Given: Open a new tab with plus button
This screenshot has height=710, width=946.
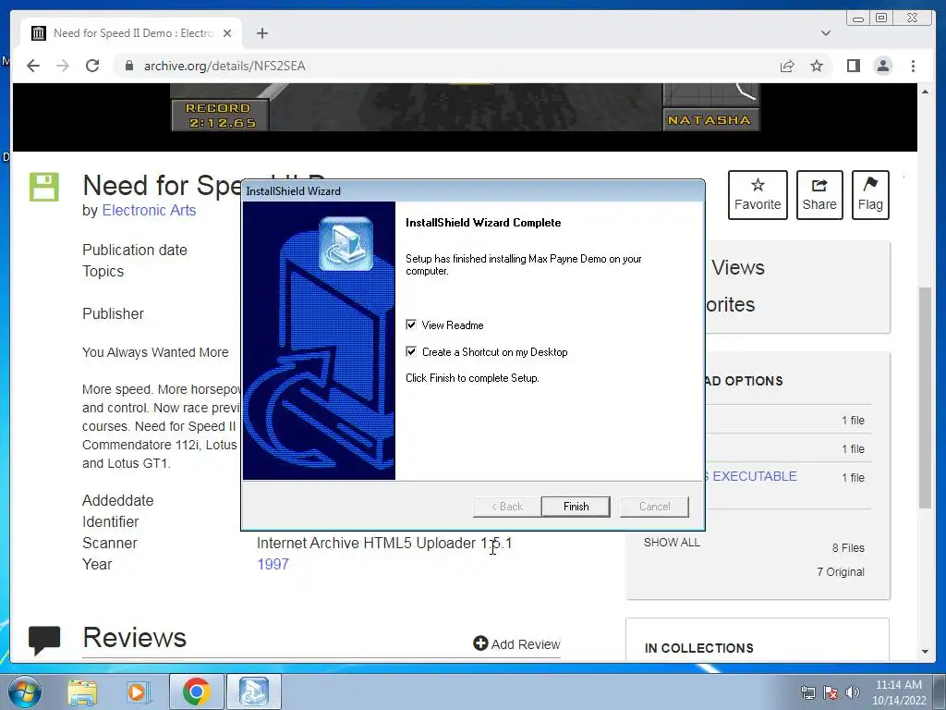Looking at the screenshot, I should 261,33.
